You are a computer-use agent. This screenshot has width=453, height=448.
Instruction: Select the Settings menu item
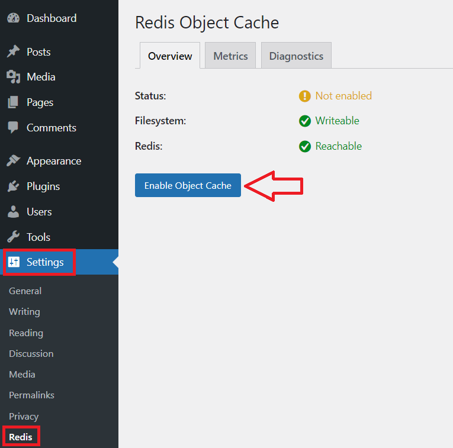pyautogui.click(x=59, y=262)
